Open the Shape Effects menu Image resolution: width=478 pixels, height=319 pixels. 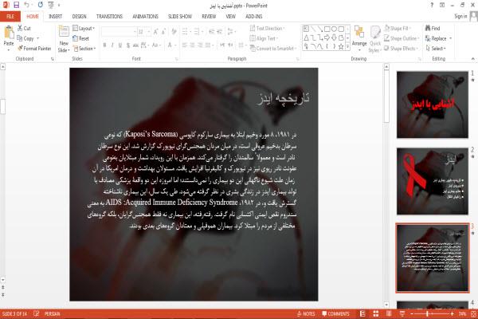[x=401, y=48]
